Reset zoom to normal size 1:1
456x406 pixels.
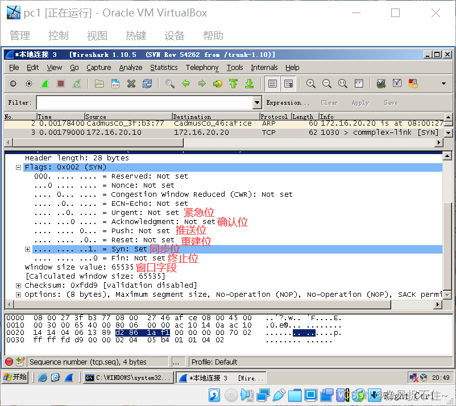click(x=343, y=84)
